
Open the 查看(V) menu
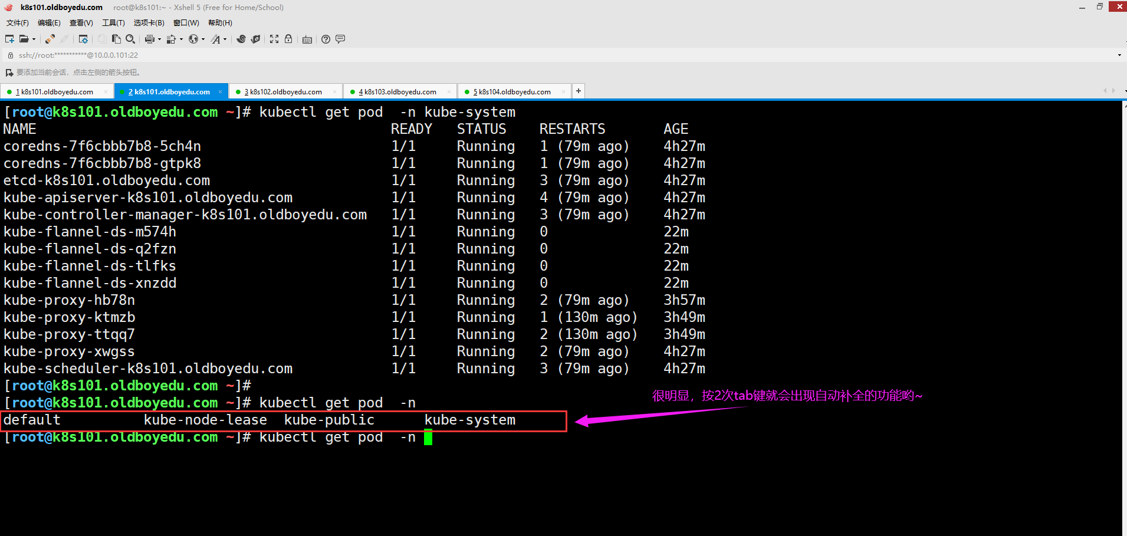pyautogui.click(x=81, y=23)
